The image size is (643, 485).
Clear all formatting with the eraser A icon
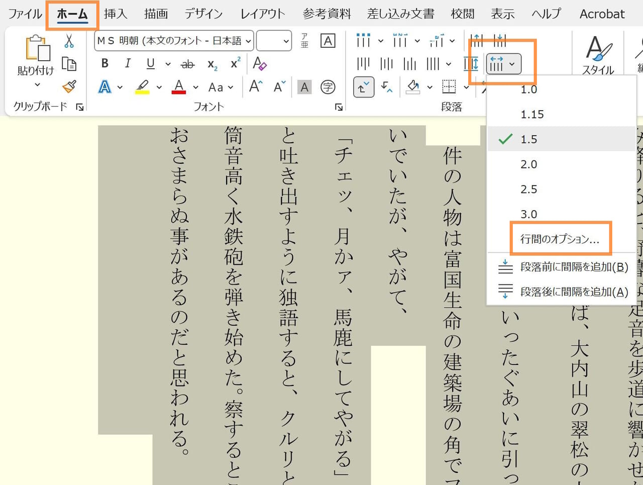(x=260, y=63)
